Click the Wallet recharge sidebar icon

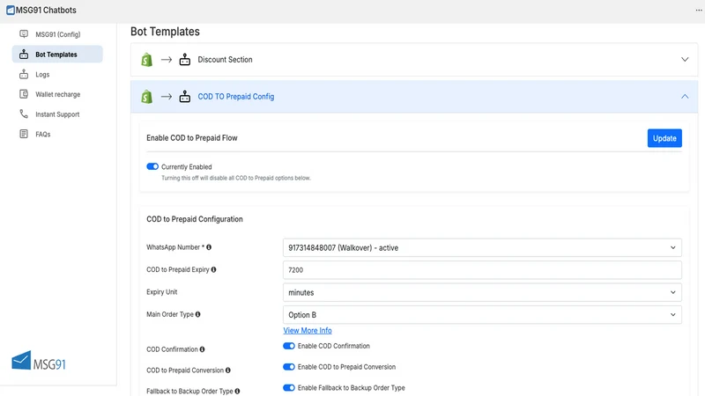(x=24, y=94)
